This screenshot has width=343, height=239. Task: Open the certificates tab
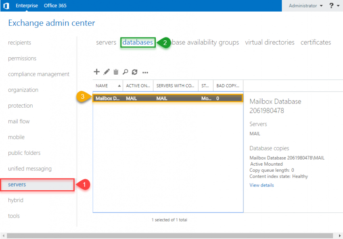[x=316, y=42]
